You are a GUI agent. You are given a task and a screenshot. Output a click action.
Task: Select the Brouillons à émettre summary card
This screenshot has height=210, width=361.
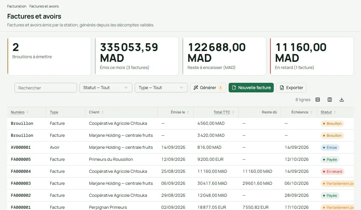(x=49, y=56)
